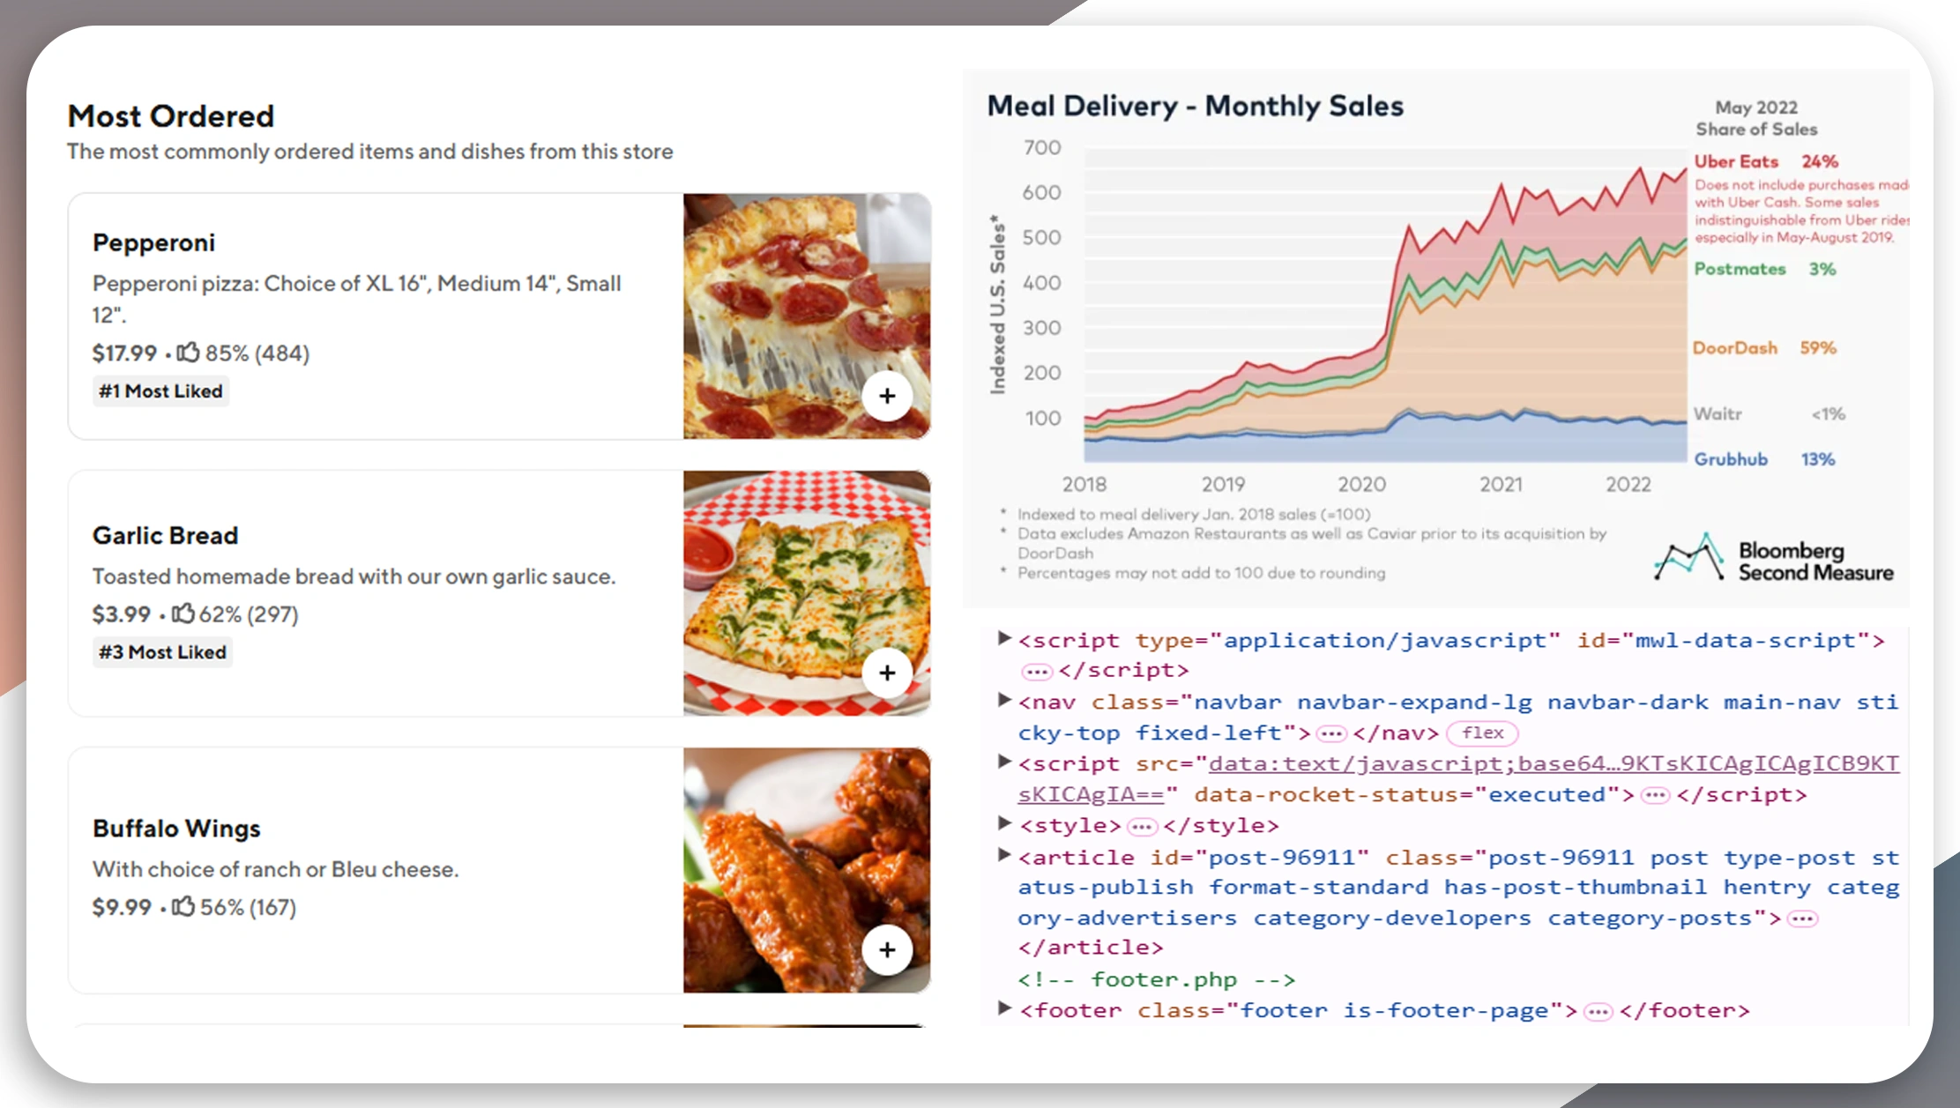
Task: Click the Garlic Bread item title
Action: coord(165,535)
